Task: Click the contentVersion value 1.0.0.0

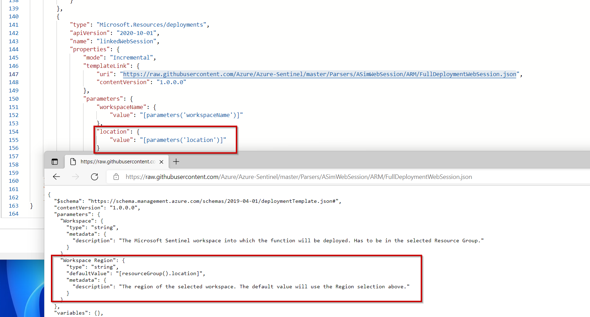Action: [172, 82]
